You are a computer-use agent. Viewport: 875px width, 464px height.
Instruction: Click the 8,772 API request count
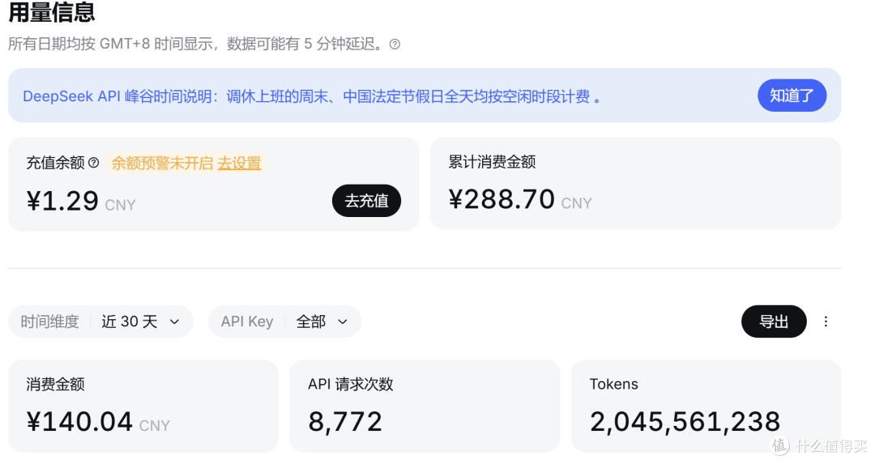click(x=345, y=422)
